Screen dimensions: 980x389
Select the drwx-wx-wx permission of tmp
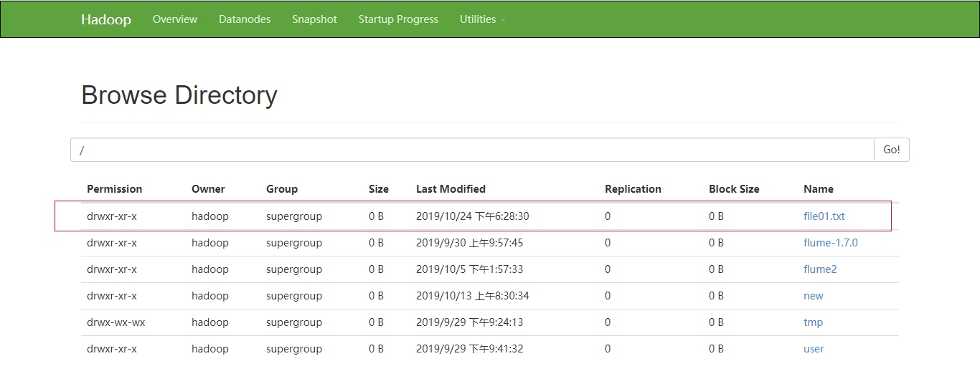click(116, 322)
